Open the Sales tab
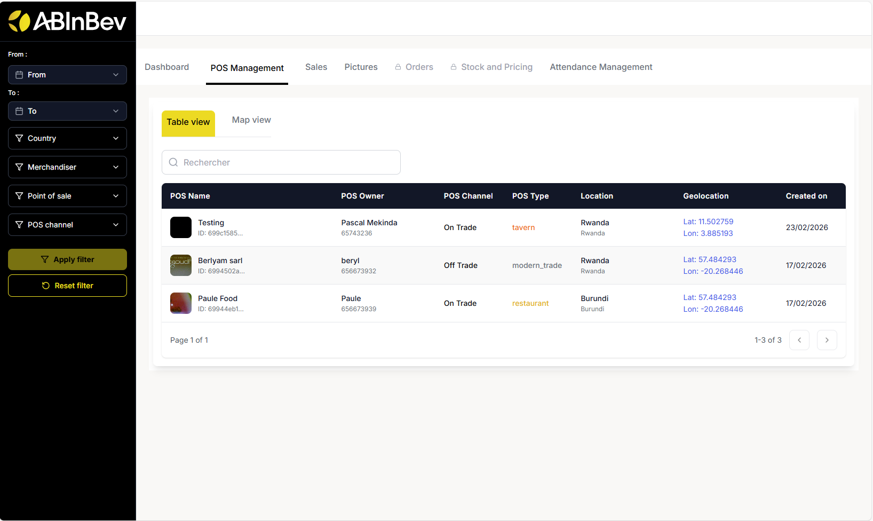The width and height of the screenshot is (873, 521). coord(316,67)
